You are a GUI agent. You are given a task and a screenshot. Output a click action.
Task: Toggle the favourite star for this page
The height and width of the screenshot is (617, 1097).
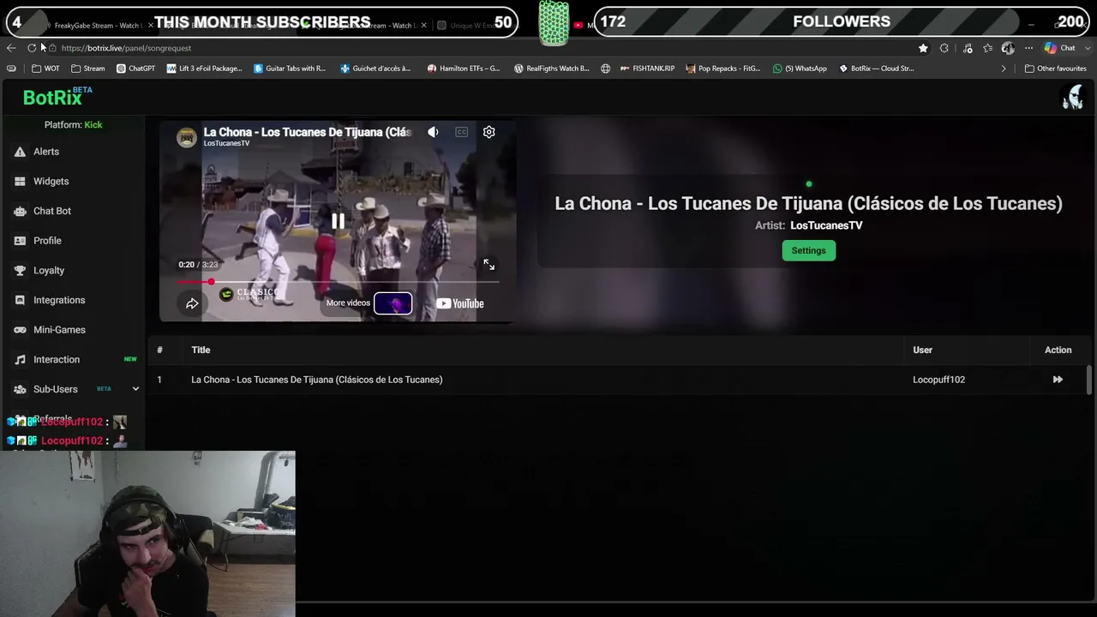[923, 48]
